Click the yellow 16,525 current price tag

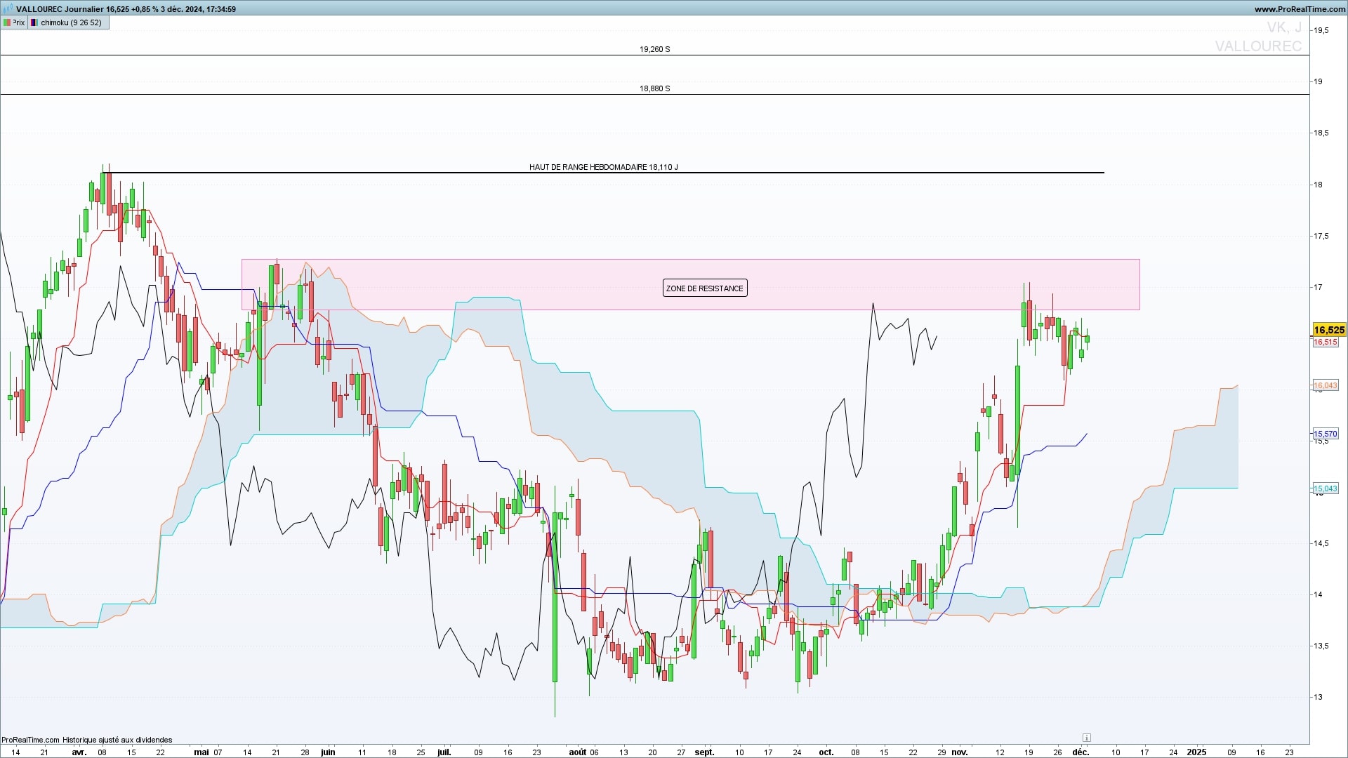click(1328, 330)
